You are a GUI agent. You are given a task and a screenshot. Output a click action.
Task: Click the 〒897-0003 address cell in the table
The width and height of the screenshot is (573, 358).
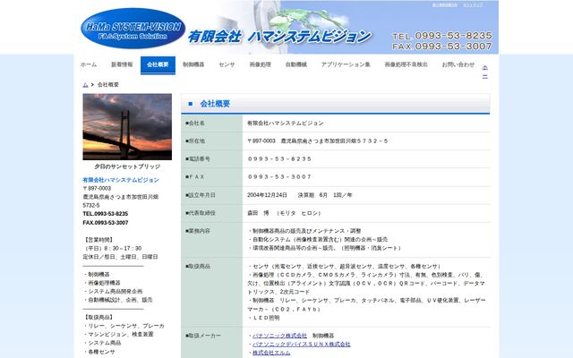[317, 141]
